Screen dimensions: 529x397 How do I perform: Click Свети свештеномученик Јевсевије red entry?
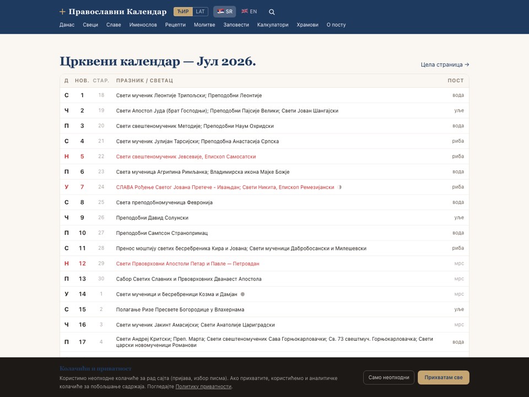[x=186, y=157]
